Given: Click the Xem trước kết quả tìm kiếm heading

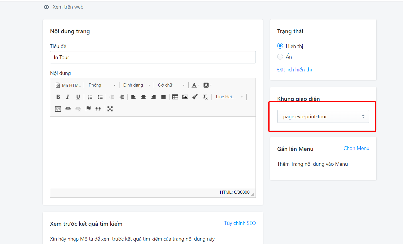Looking at the screenshot, I should [x=86, y=224].
